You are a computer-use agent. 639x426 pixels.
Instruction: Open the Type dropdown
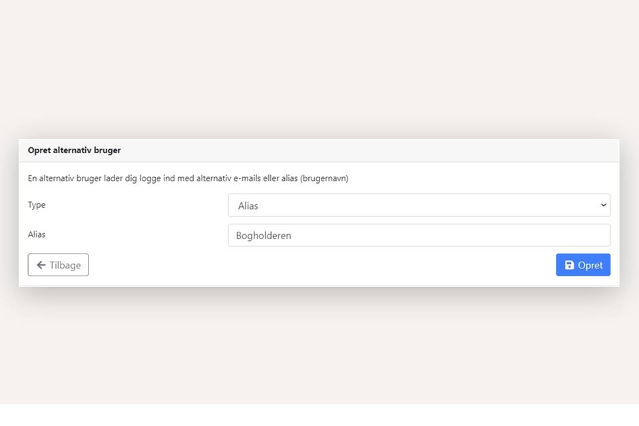pyautogui.click(x=419, y=206)
